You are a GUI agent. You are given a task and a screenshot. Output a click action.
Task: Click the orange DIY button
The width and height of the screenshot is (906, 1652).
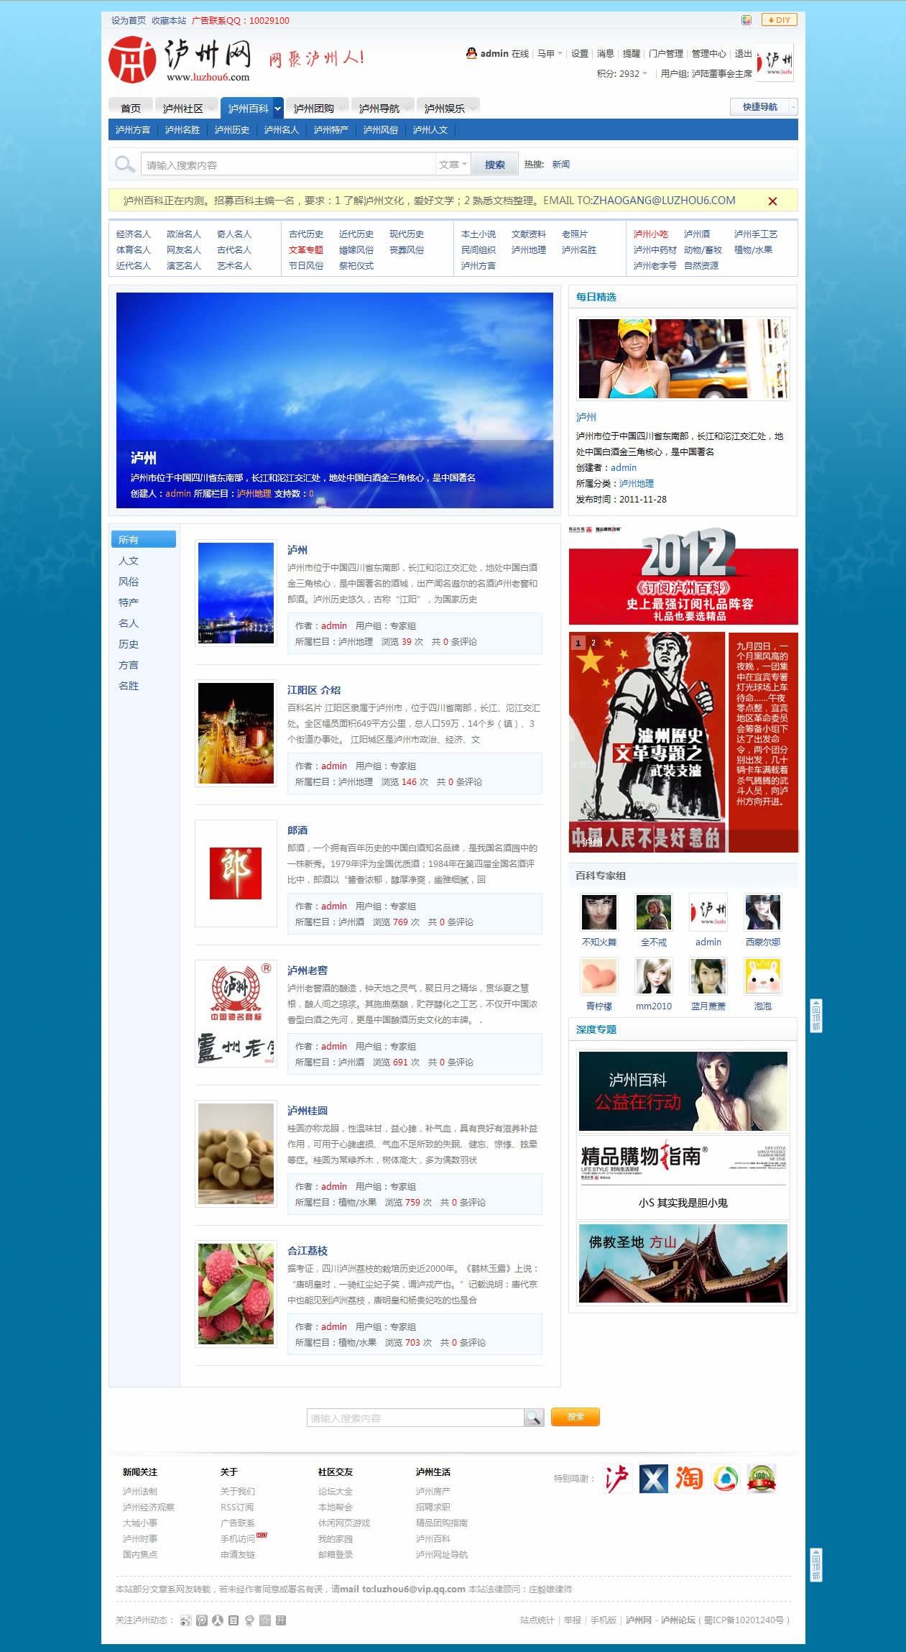click(779, 20)
